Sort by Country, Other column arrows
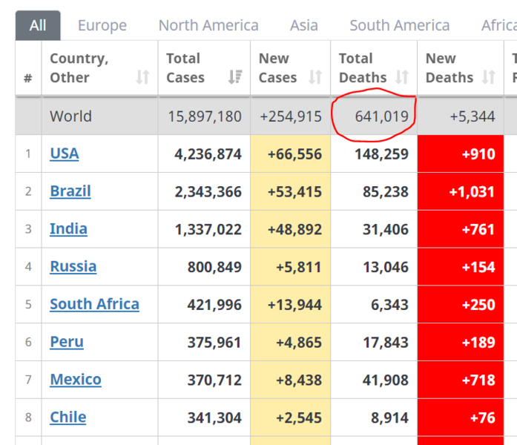The width and height of the screenshot is (517, 445). [x=142, y=77]
